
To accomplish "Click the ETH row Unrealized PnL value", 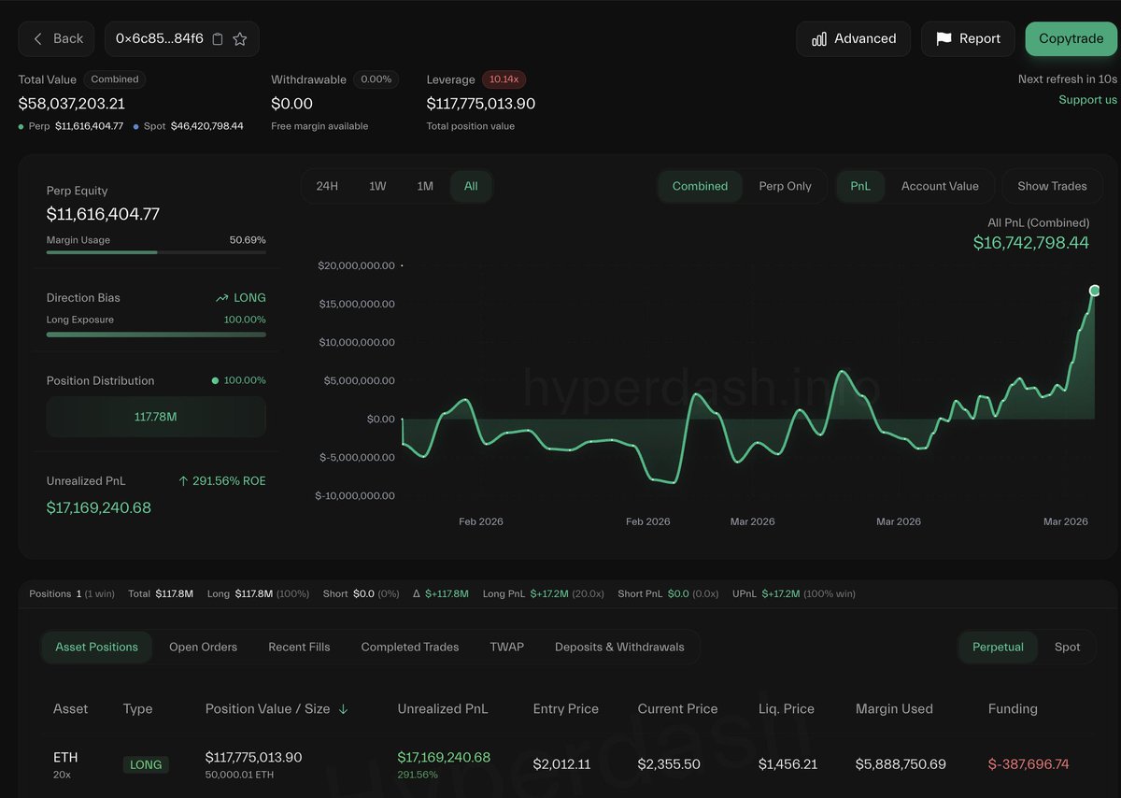I will 444,757.
